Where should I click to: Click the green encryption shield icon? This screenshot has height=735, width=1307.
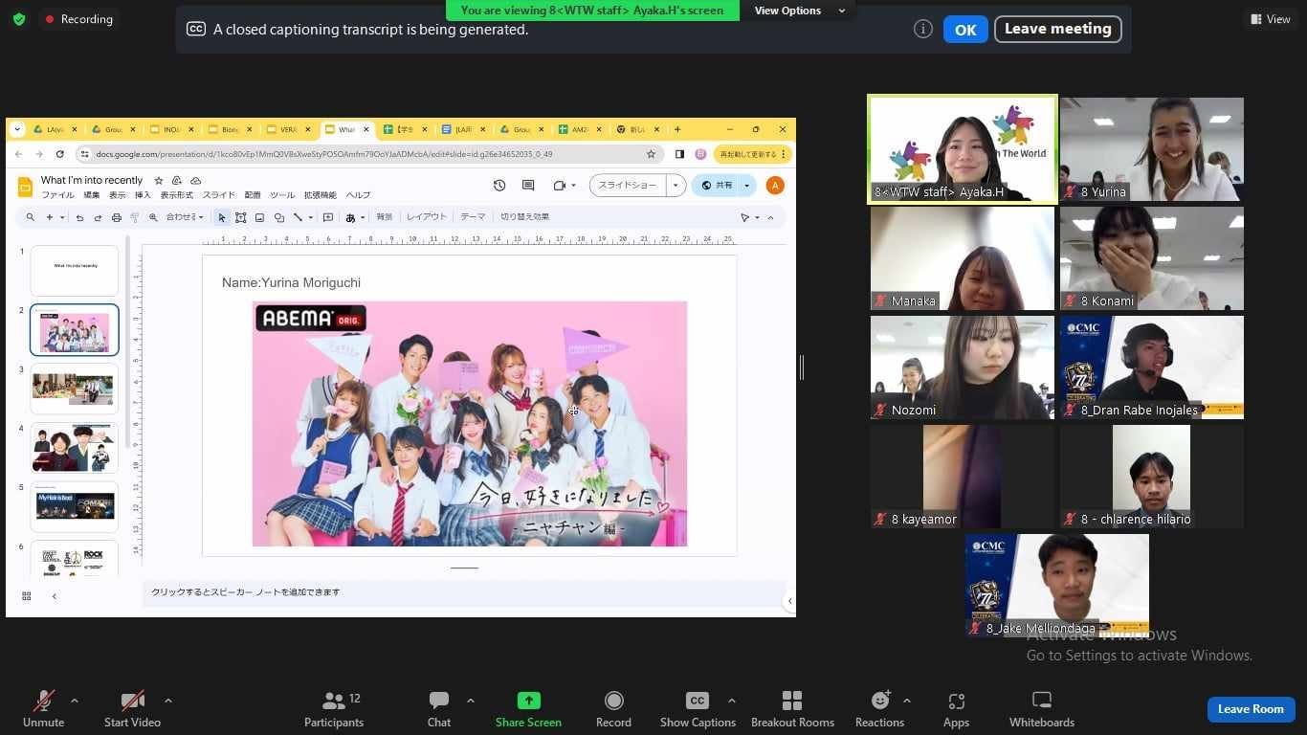tap(19, 19)
